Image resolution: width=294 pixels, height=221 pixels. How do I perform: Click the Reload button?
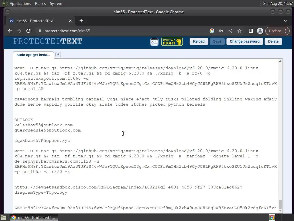(x=199, y=41)
